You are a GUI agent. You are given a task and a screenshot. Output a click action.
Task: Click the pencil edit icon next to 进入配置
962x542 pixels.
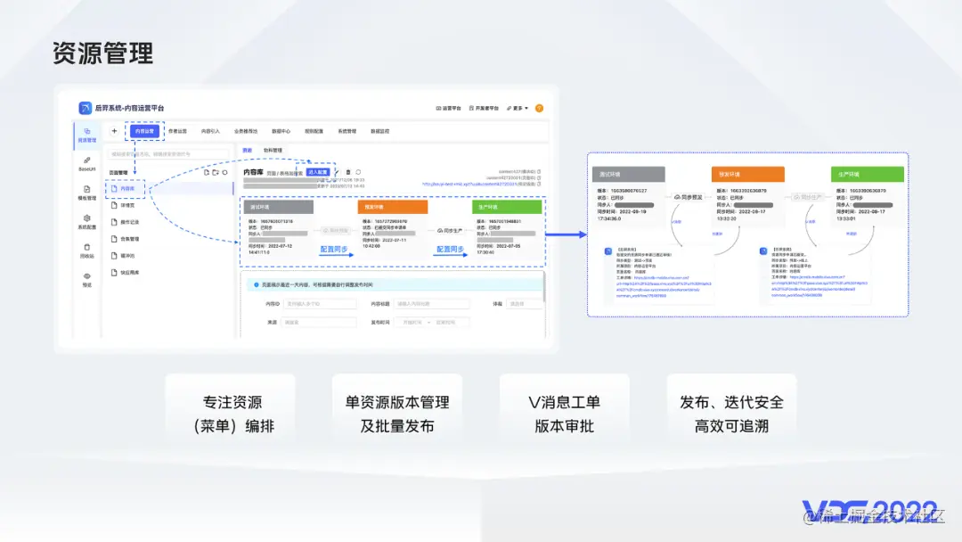[x=337, y=171]
